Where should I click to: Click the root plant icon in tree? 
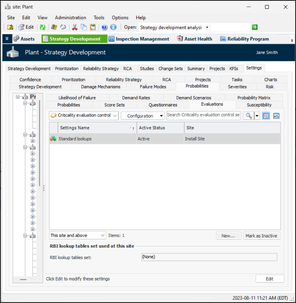25,96
